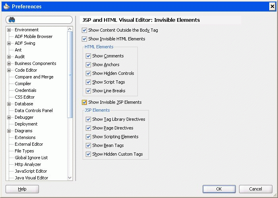278x198 pixels.
Task: Uncheck Show Content Outside the Body Tag
Action: (84, 30)
